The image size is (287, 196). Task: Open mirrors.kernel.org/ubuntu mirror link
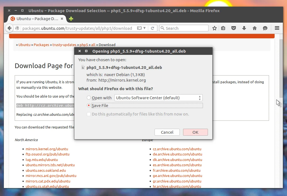point(47,149)
